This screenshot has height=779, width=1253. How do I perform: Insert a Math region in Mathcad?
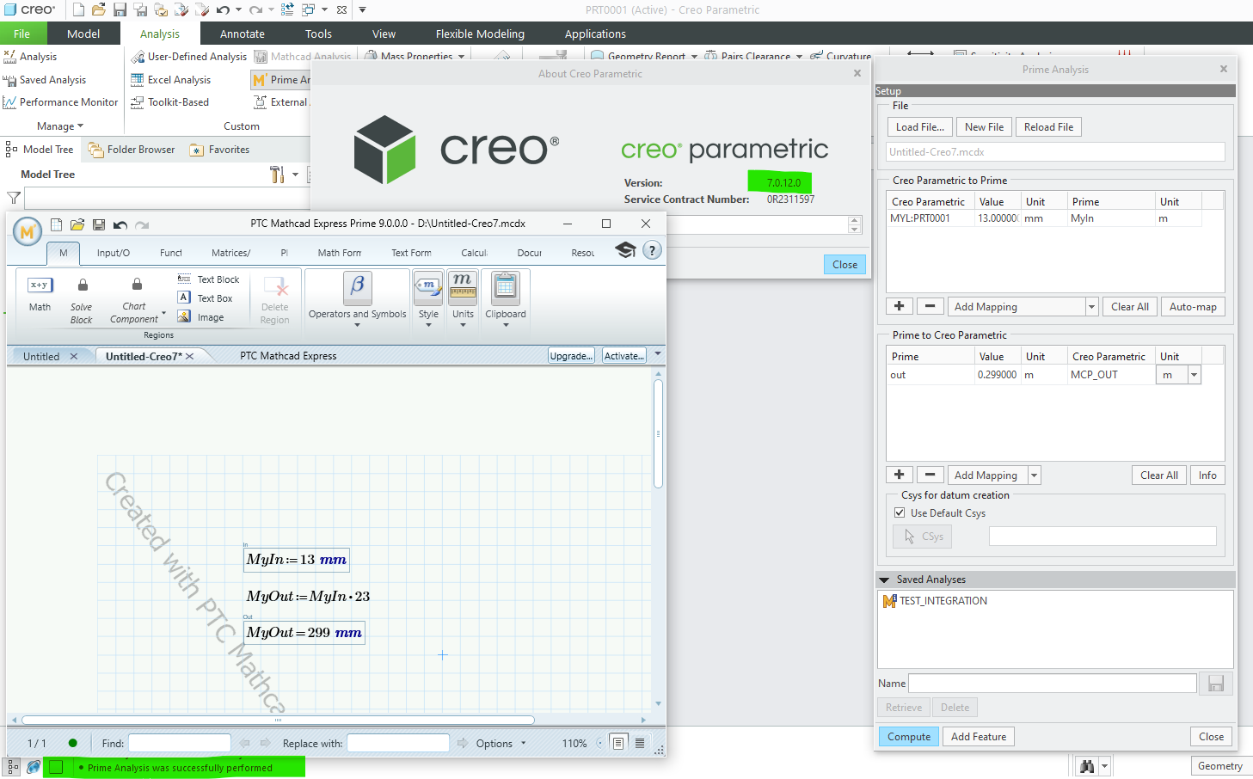[x=40, y=294]
